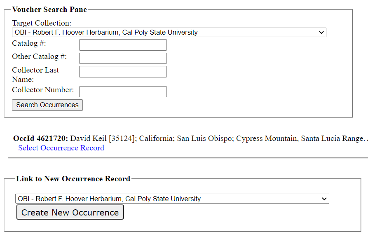Click the bold OccId 4621720 text
Viewport: 368px width, 246px height.
pos(41,138)
